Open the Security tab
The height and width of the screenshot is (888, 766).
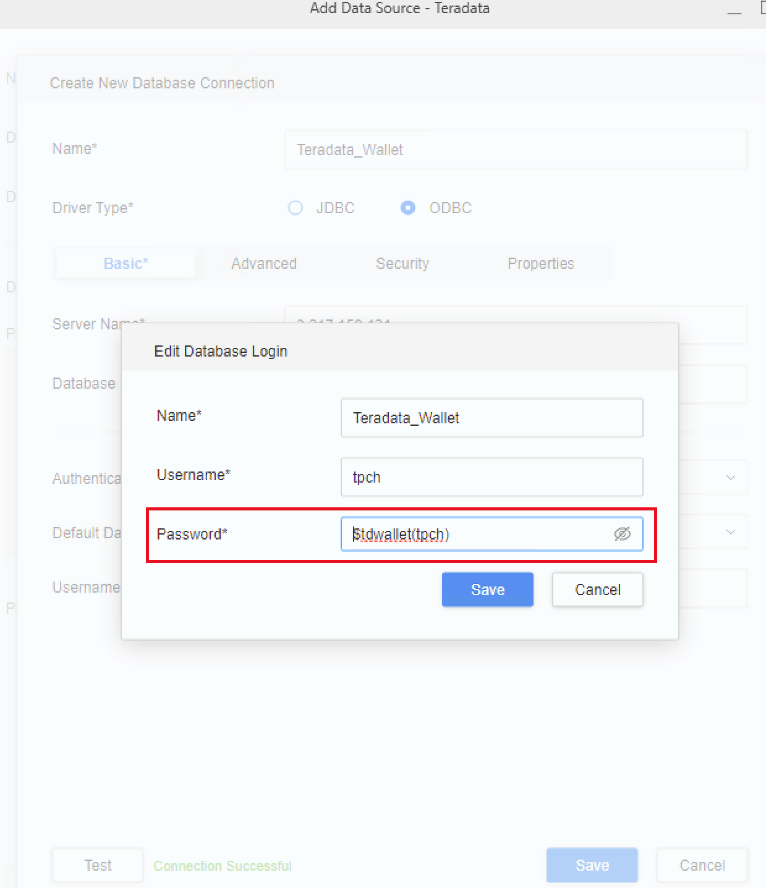[402, 263]
